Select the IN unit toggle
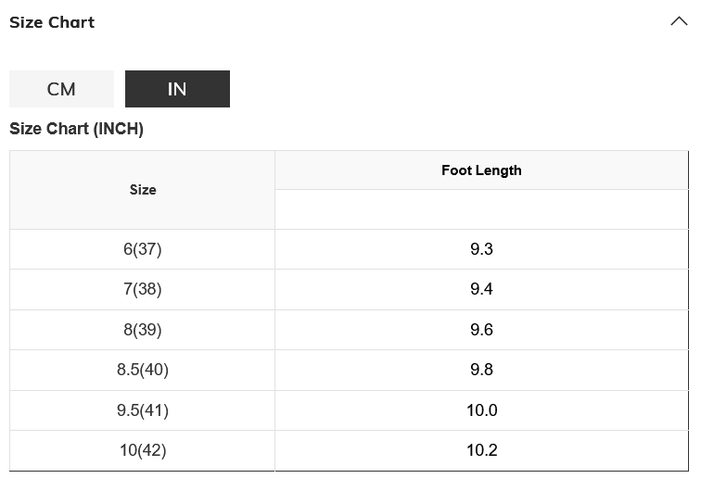The height and width of the screenshot is (491, 714). (177, 89)
